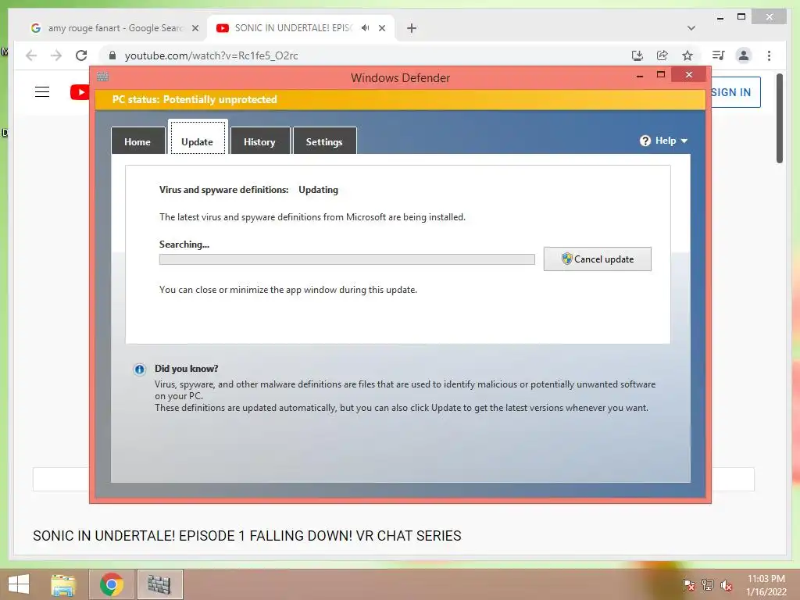Click the PC status: Potentially unprotected banner
This screenshot has width=800, height=600.
(x=400, y=99)
